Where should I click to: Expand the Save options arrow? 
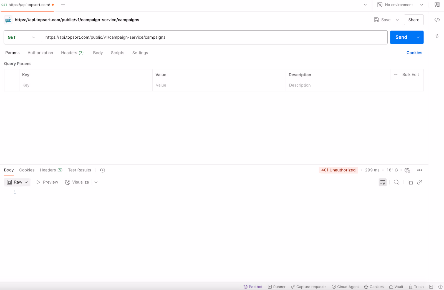pos(397,20)
